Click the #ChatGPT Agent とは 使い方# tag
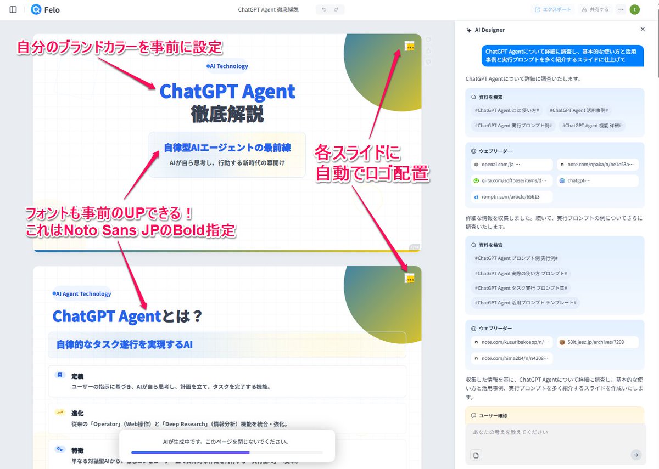Viewport: 659px width, 469px height. [x=506, y=110]
